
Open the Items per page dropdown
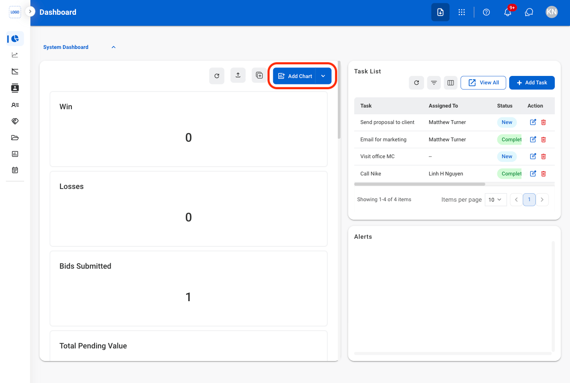coord(496,200)
